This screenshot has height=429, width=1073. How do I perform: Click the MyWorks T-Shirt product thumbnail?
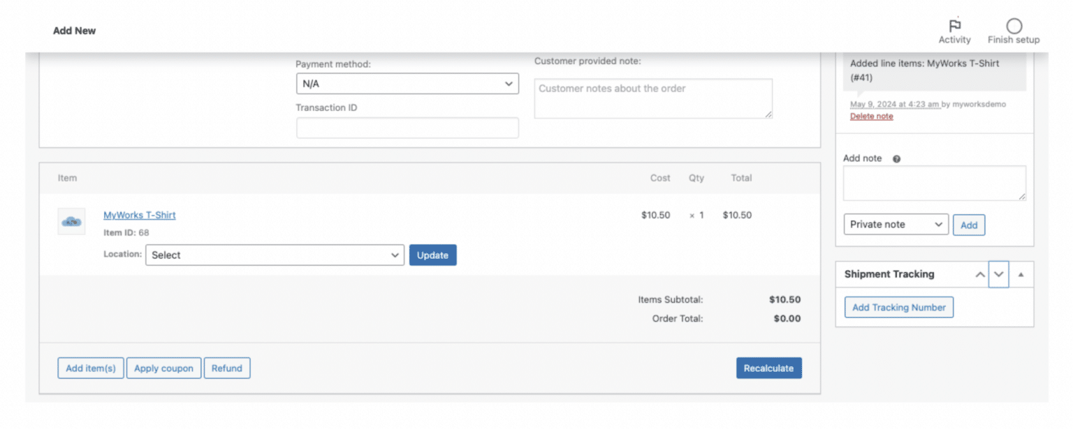click(71, 221)
